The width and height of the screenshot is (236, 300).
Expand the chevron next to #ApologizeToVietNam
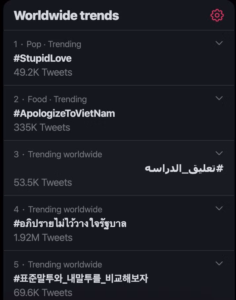click(218, 98)
